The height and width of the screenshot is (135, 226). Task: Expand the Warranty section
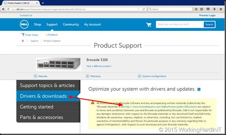point(93,76)
